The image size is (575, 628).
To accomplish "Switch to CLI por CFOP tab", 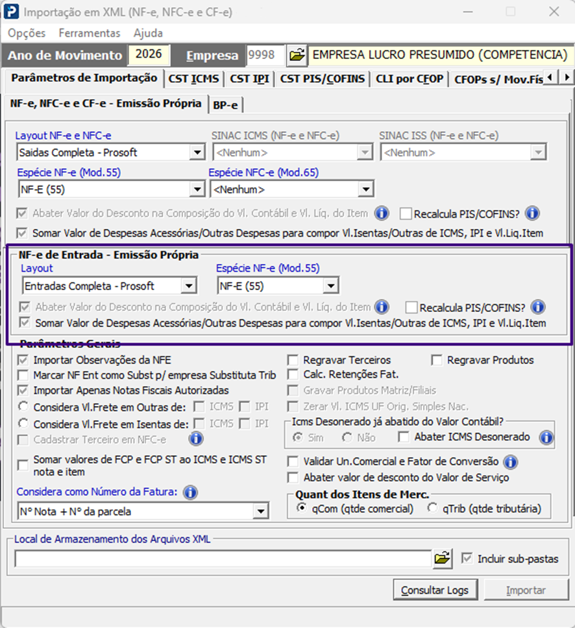I will point(410,78).
